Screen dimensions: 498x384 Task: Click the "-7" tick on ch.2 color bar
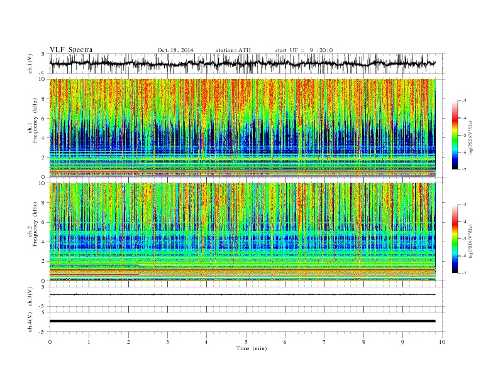(464, 273)
